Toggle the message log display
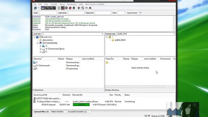Viewport: 208px width, 117px height. click(x=43, y=8)
